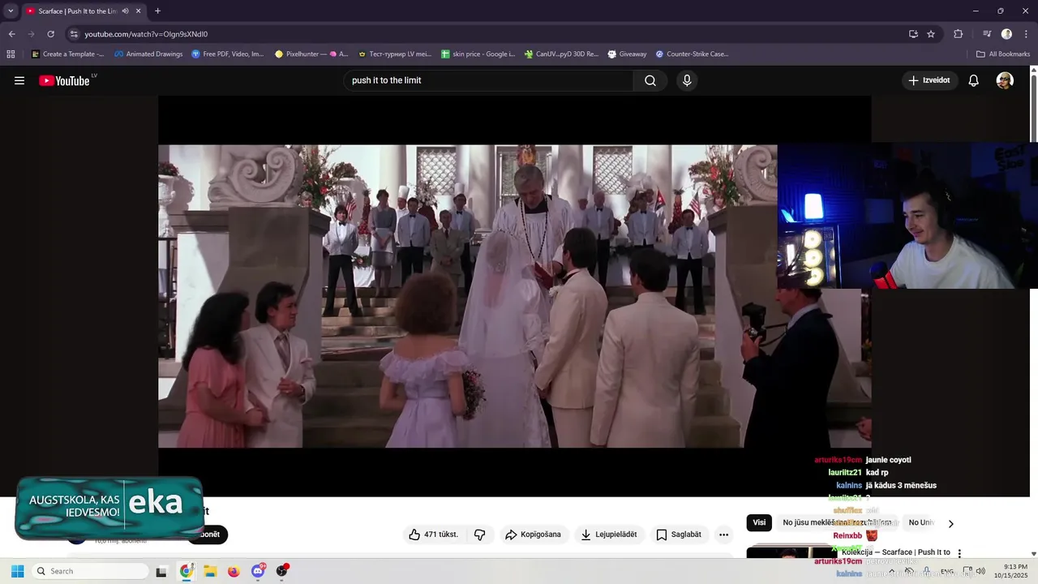The height and width of the screenshot is (584, 1038).
Task: Switch to the Scarface Push It to the Limit tab
Action: click(78, 11)
